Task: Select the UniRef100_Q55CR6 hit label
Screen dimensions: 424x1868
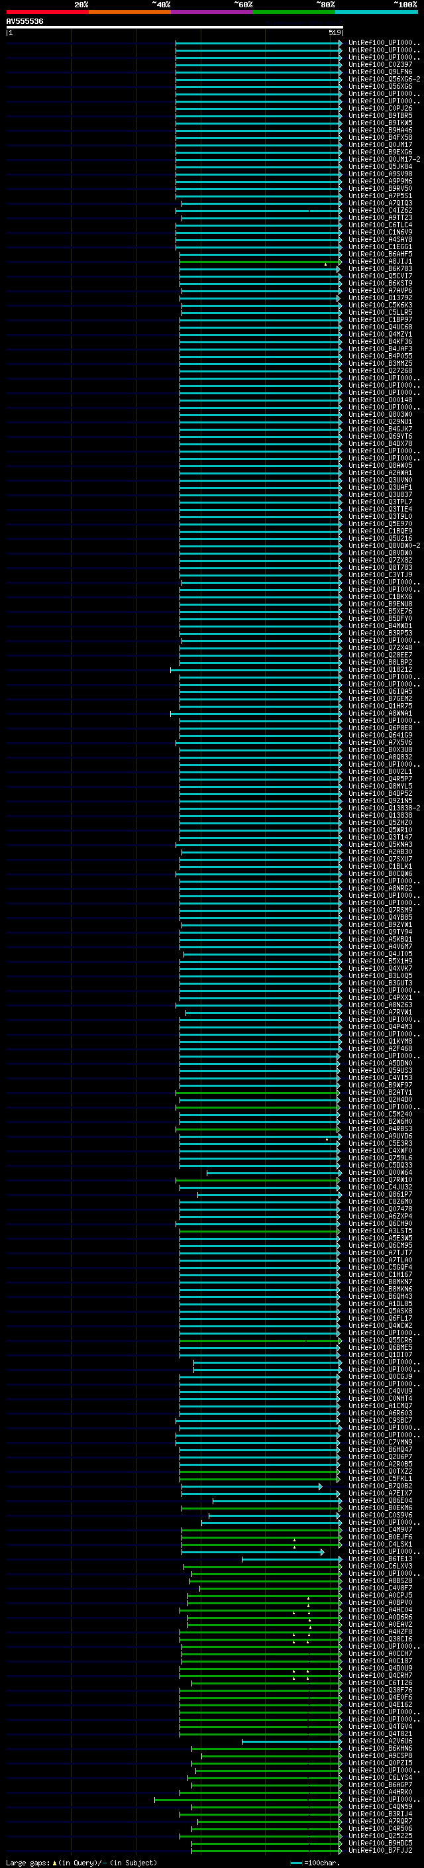Action: tap(380, 1340)
